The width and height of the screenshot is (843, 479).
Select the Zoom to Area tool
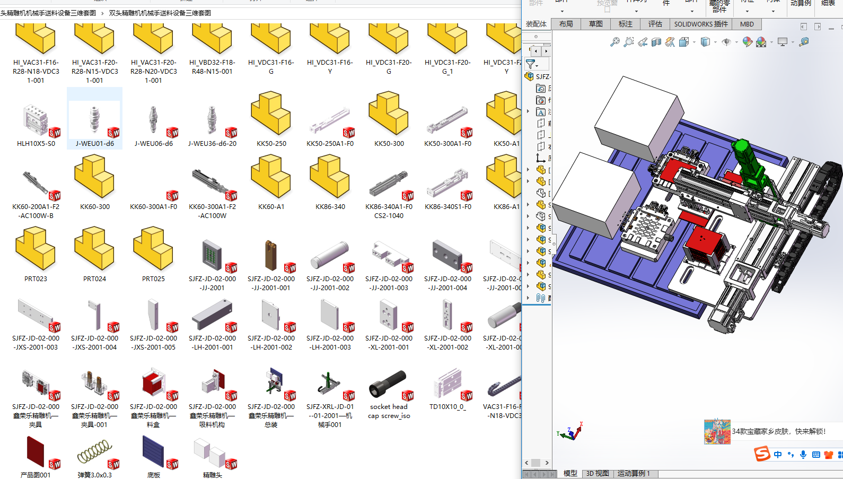629,42
